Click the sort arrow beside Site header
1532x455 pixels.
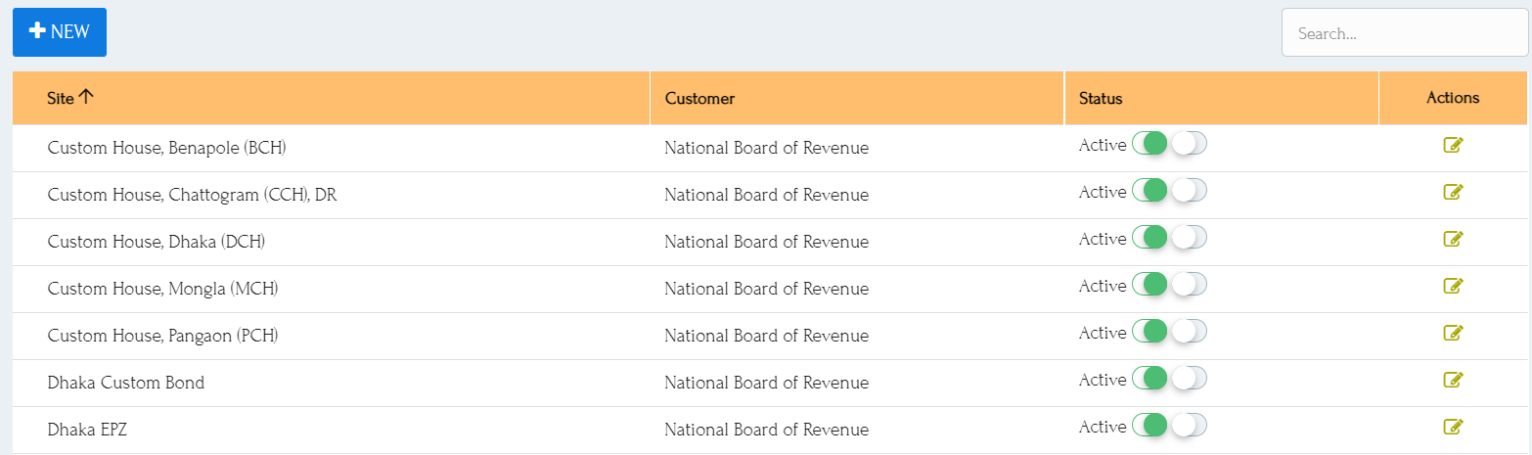coord(86,97)
